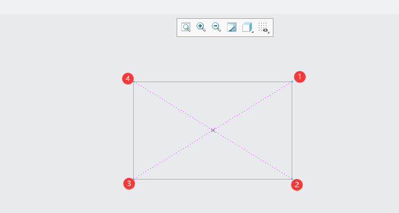Select the rectangle's left vertical edge
This screenshot has height=213, width=399.
(x=134, y=130)
